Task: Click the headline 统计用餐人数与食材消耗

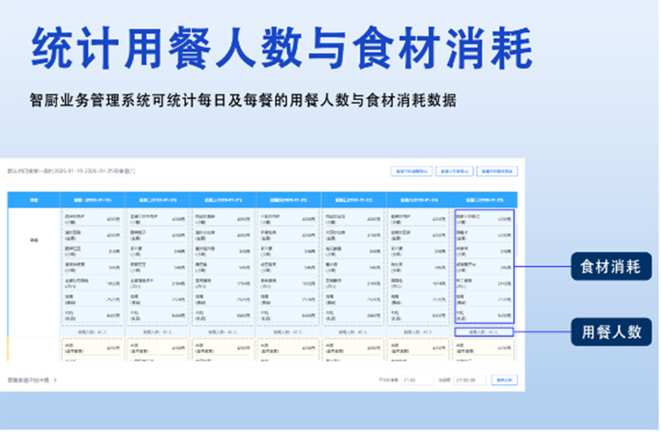Action: 281,48
